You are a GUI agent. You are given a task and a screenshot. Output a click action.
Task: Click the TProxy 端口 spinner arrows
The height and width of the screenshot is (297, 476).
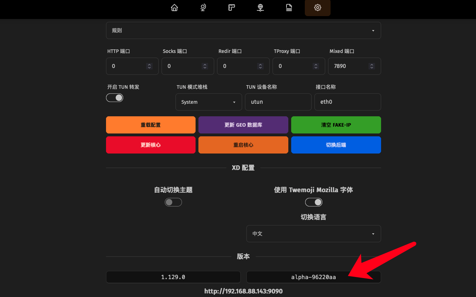[316, 66]
